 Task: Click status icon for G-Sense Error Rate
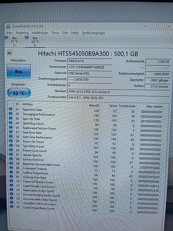(11, 176)
